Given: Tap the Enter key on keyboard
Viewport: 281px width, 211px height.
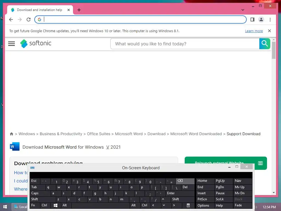Looking at the screenshot, I should click(180, 193).
